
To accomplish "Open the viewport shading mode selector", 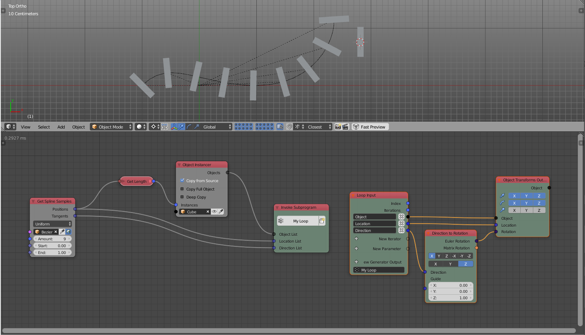I will [141, 127].
